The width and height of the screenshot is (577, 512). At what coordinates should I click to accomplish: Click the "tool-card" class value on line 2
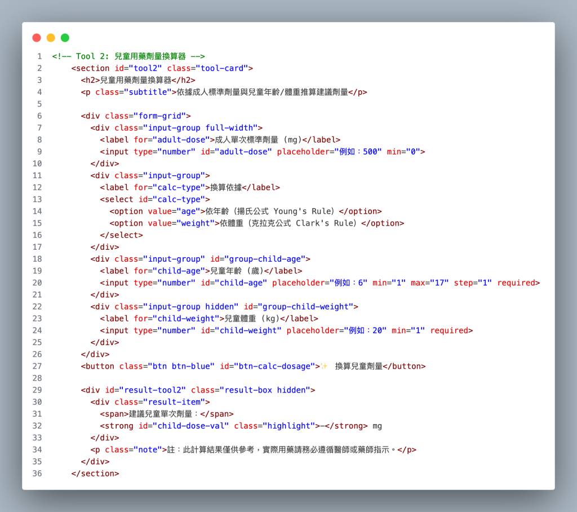pyautogui.click(x=222, y=68)
